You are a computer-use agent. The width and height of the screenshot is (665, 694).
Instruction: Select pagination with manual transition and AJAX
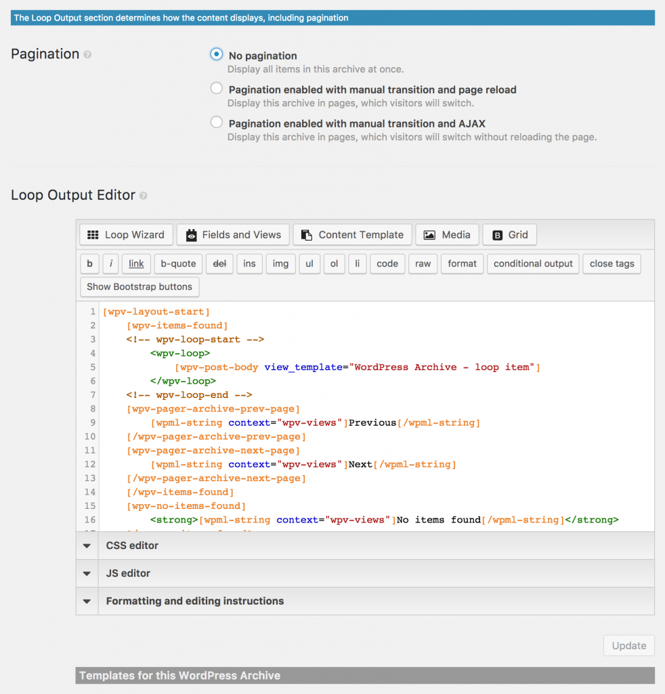(216, 122)
